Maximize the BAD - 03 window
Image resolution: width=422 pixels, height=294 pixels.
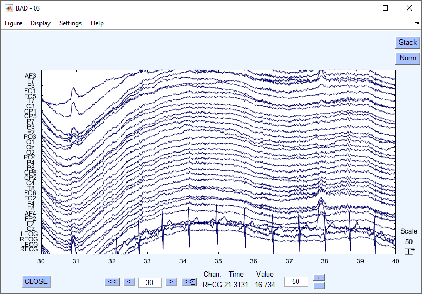pyautogui.click(x=385, y=8)
